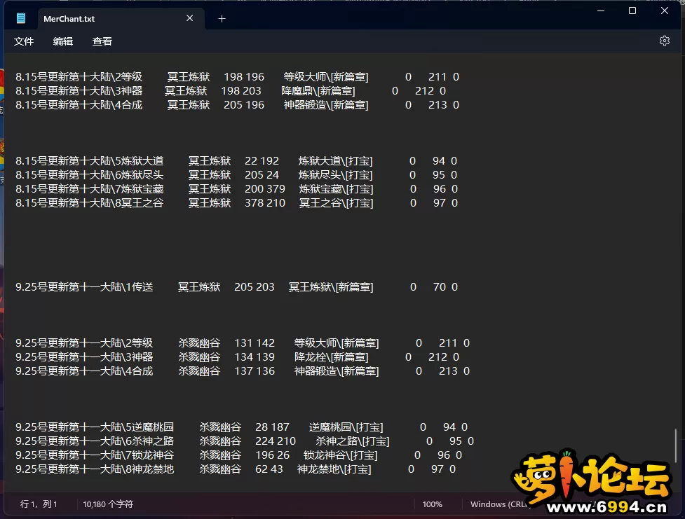Click text 8.15号更新第十大陆\3神器

click(x=79, y=91)
